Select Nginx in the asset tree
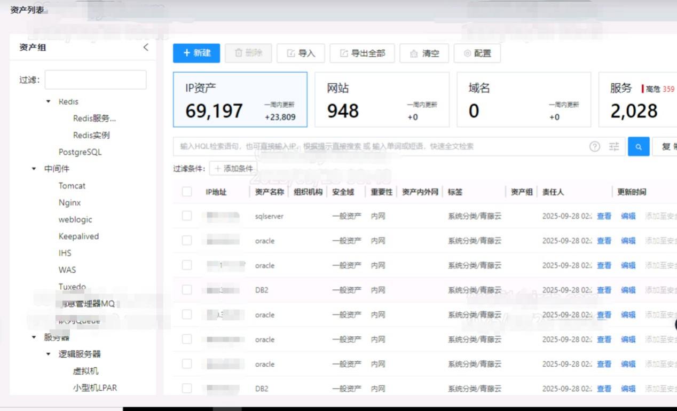 tap(70, 203)
